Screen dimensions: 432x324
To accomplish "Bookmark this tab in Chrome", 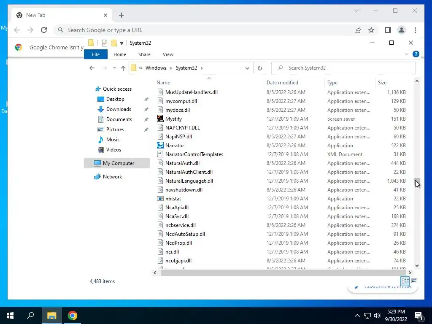I will (371, 30).
